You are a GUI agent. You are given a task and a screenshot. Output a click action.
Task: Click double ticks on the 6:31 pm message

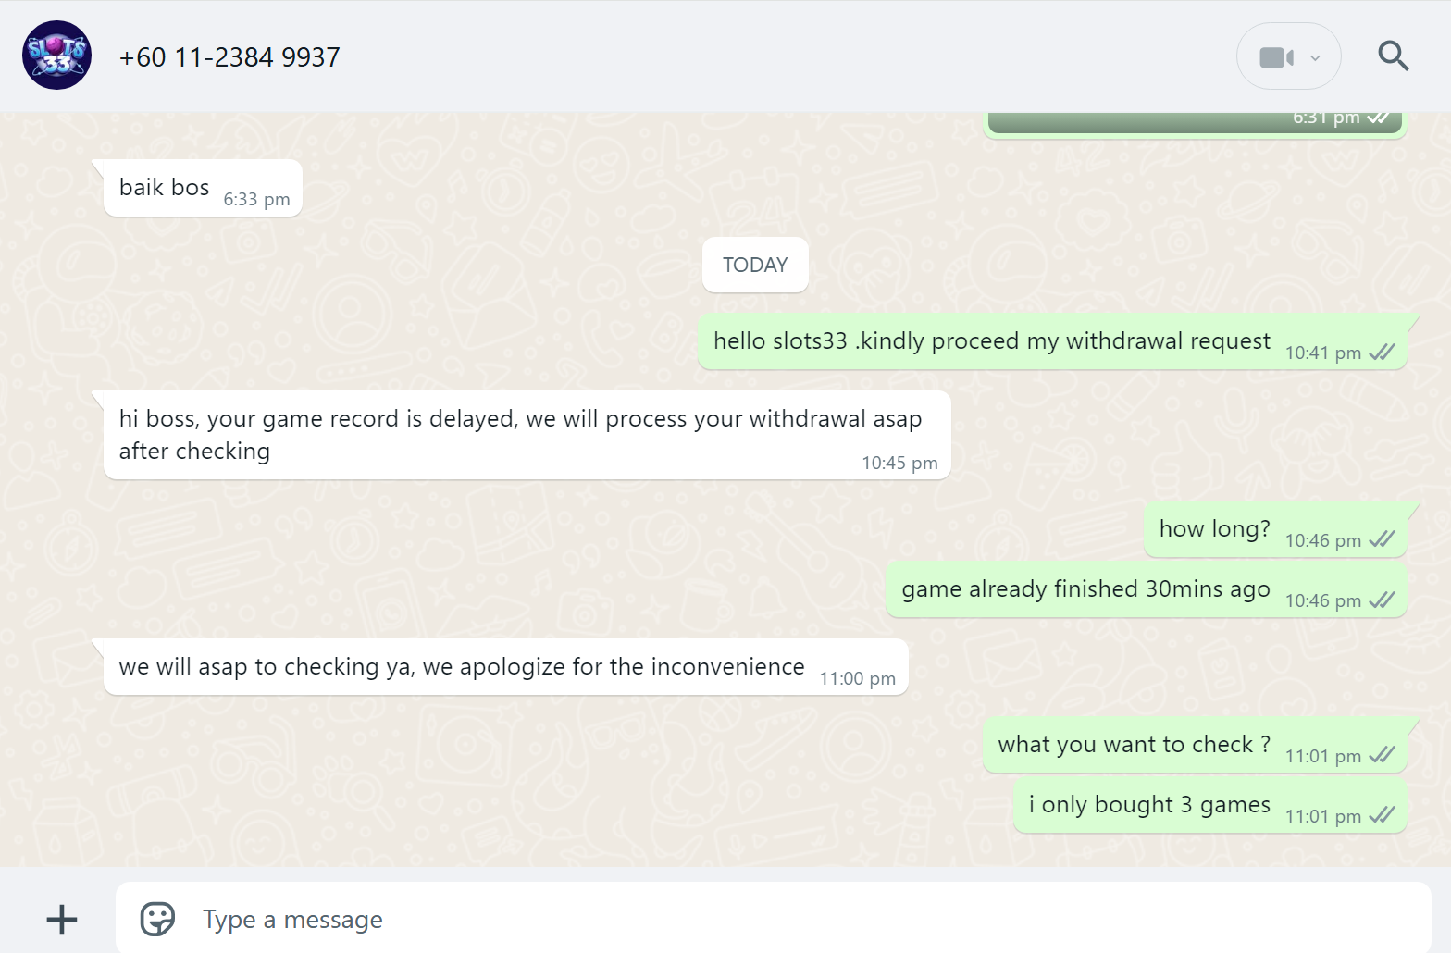(1378, 118)
